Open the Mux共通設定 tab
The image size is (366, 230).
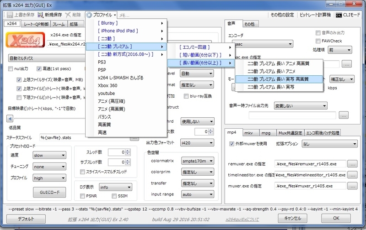click(x=290, y=133)
